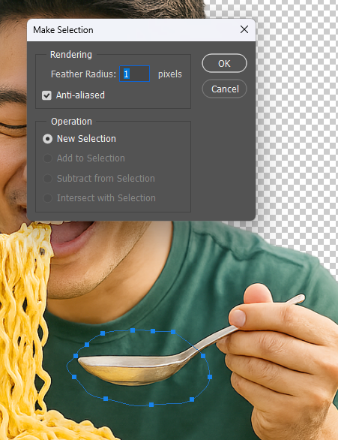The width and height of the screenshot is (338, 440).
Task: Click the 'pixels' unit label beside Feather Radius
Action: point(170,74)
